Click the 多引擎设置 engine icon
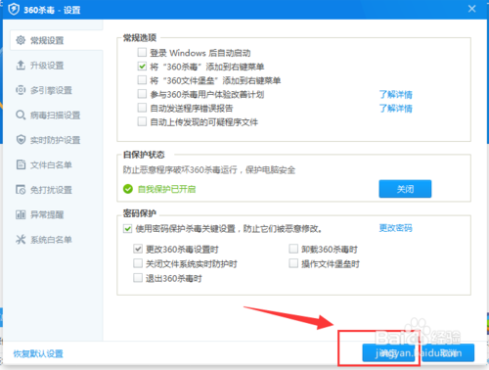489x370 pixels. tap(21, 90)
